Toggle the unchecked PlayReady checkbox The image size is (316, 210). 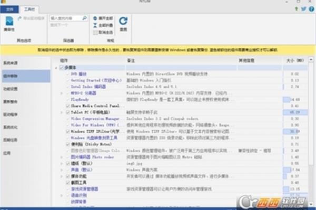click(68, 99)
